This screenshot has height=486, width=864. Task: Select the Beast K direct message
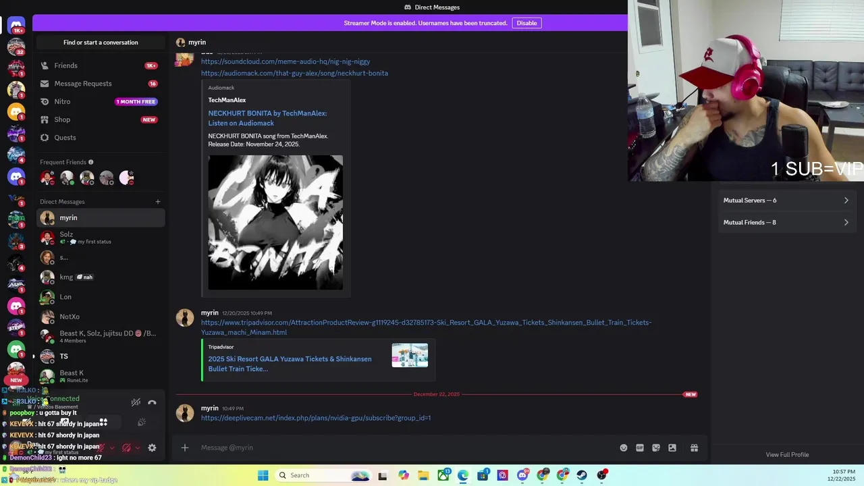[x=101, y=376]
